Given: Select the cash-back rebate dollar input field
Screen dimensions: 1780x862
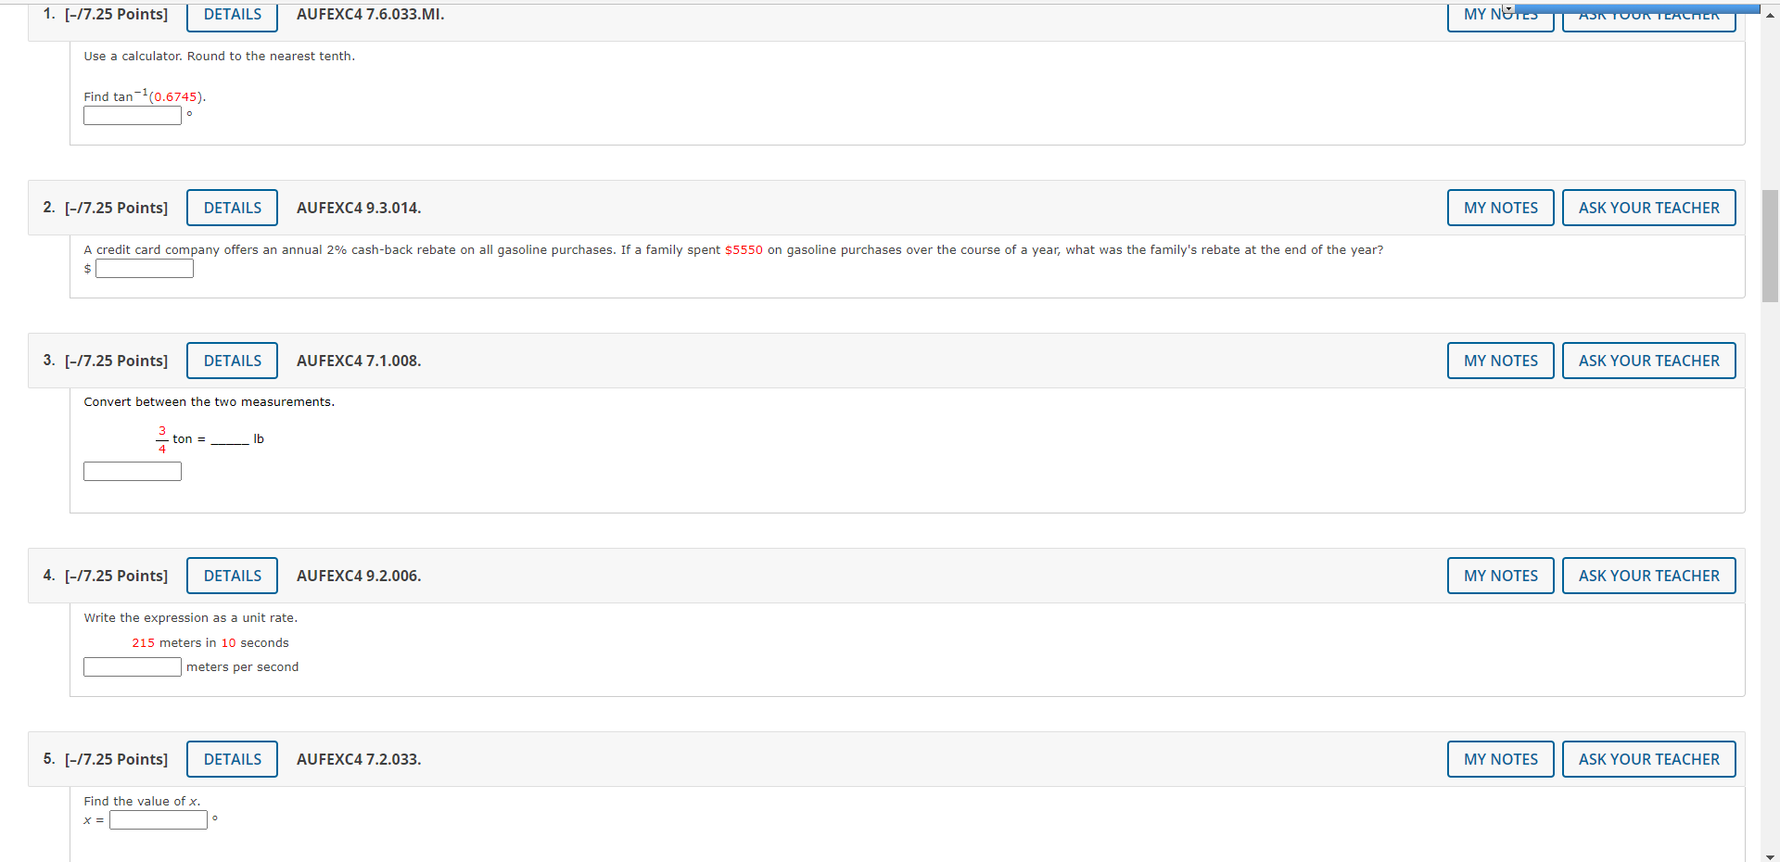Looking at the screenshot, I should 144,268.
